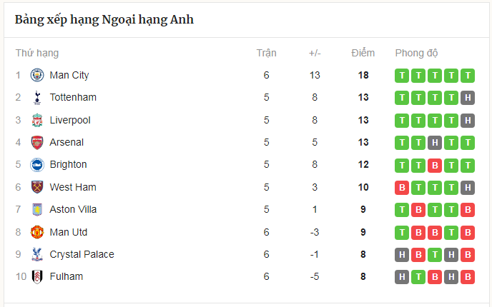Screen dimensions: 492x307
Task: Click Fulham's first grey H form badge
Action: point(402,277)
